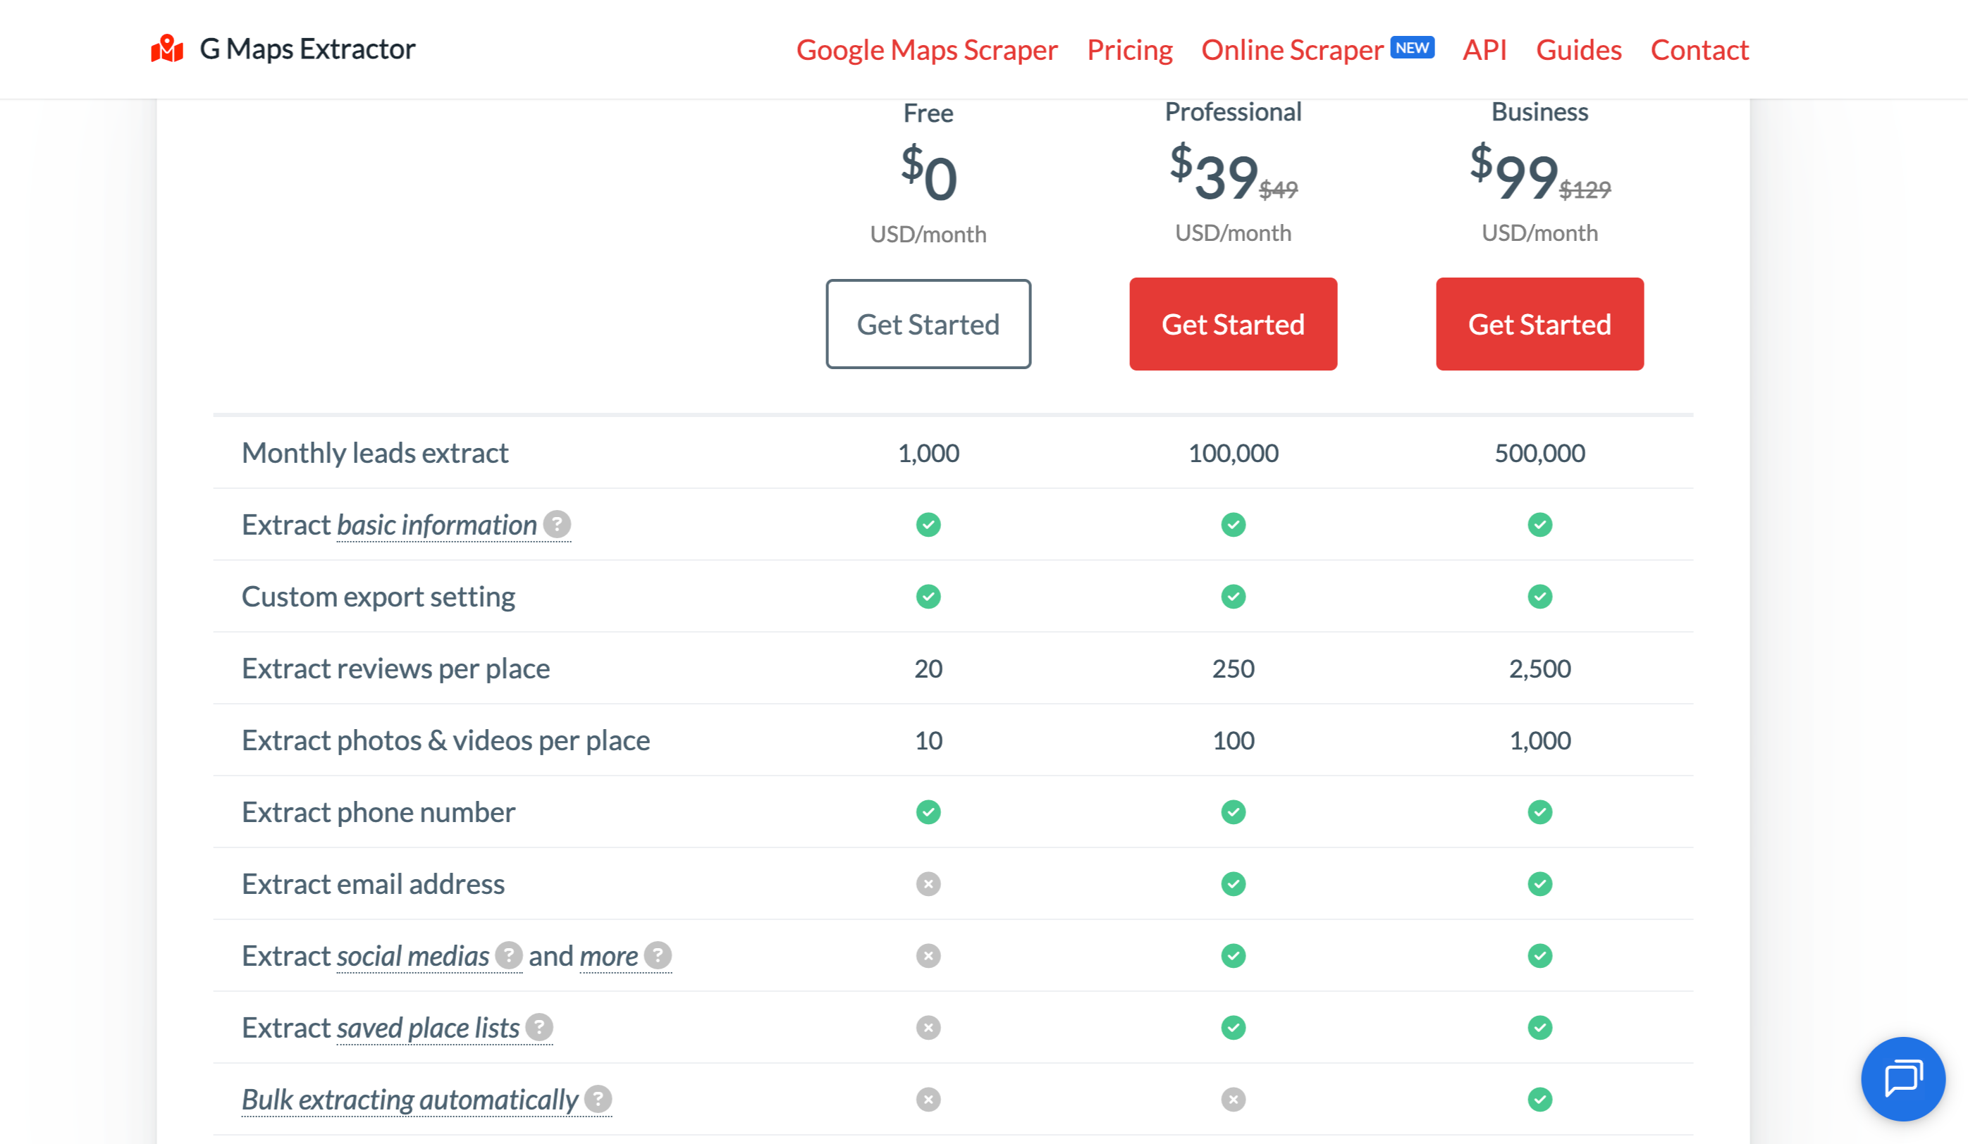Click the 2,500 reviews value
This screenshot has width=1968, height=1144.
[1540, 668]
